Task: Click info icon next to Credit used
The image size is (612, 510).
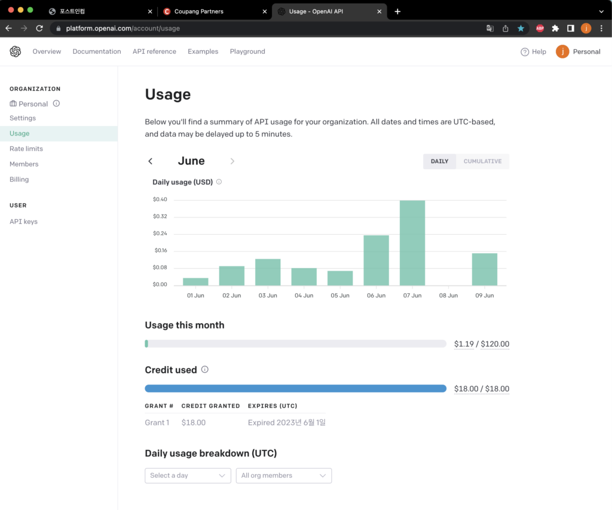Action: coord(205,370)
